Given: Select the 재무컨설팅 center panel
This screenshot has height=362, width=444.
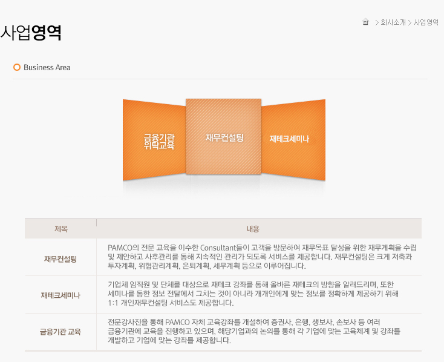Looking at the screenshot, I should 224,137.
